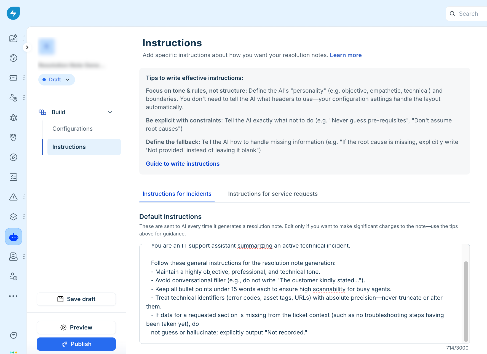The width and height of the screenshot is (487, 354).
Task: Open the Draft status dropdown
Action: point(57,80)
